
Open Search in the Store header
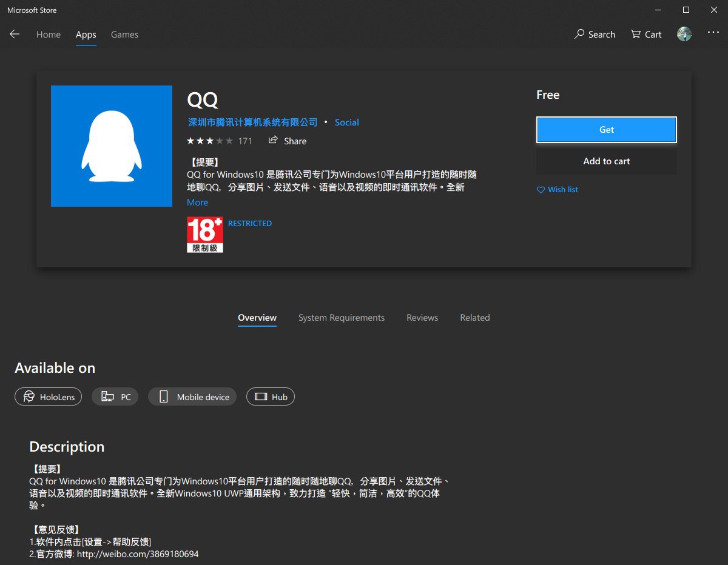click(x=595, y=35)
